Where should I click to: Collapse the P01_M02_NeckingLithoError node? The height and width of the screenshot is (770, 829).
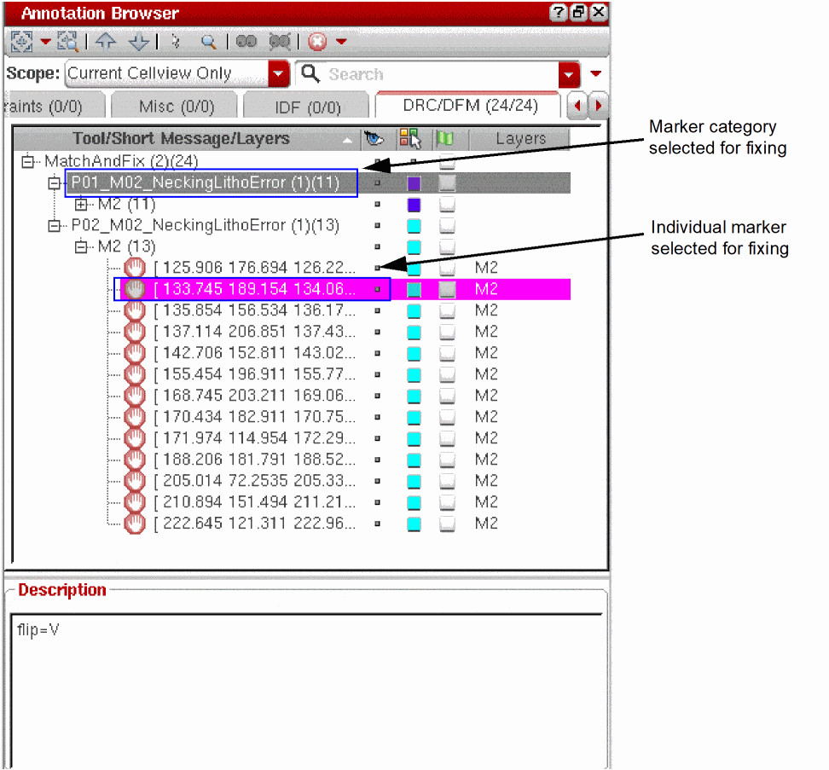pos(54,182)
